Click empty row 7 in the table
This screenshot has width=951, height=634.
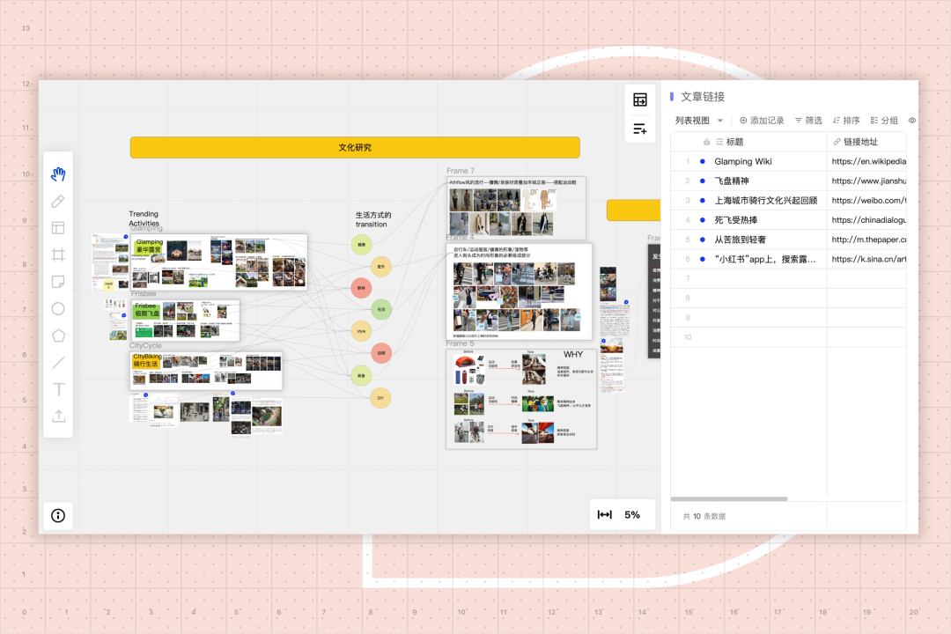click(x=788, y=278)
